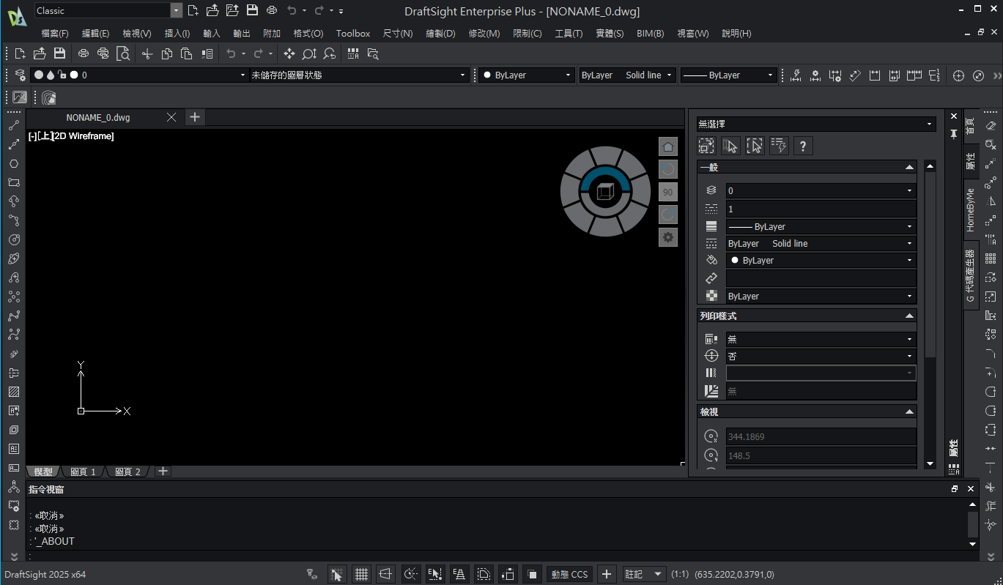Click the image insert icon below layer toolbar
The image size is (1003, 585).
20,97
